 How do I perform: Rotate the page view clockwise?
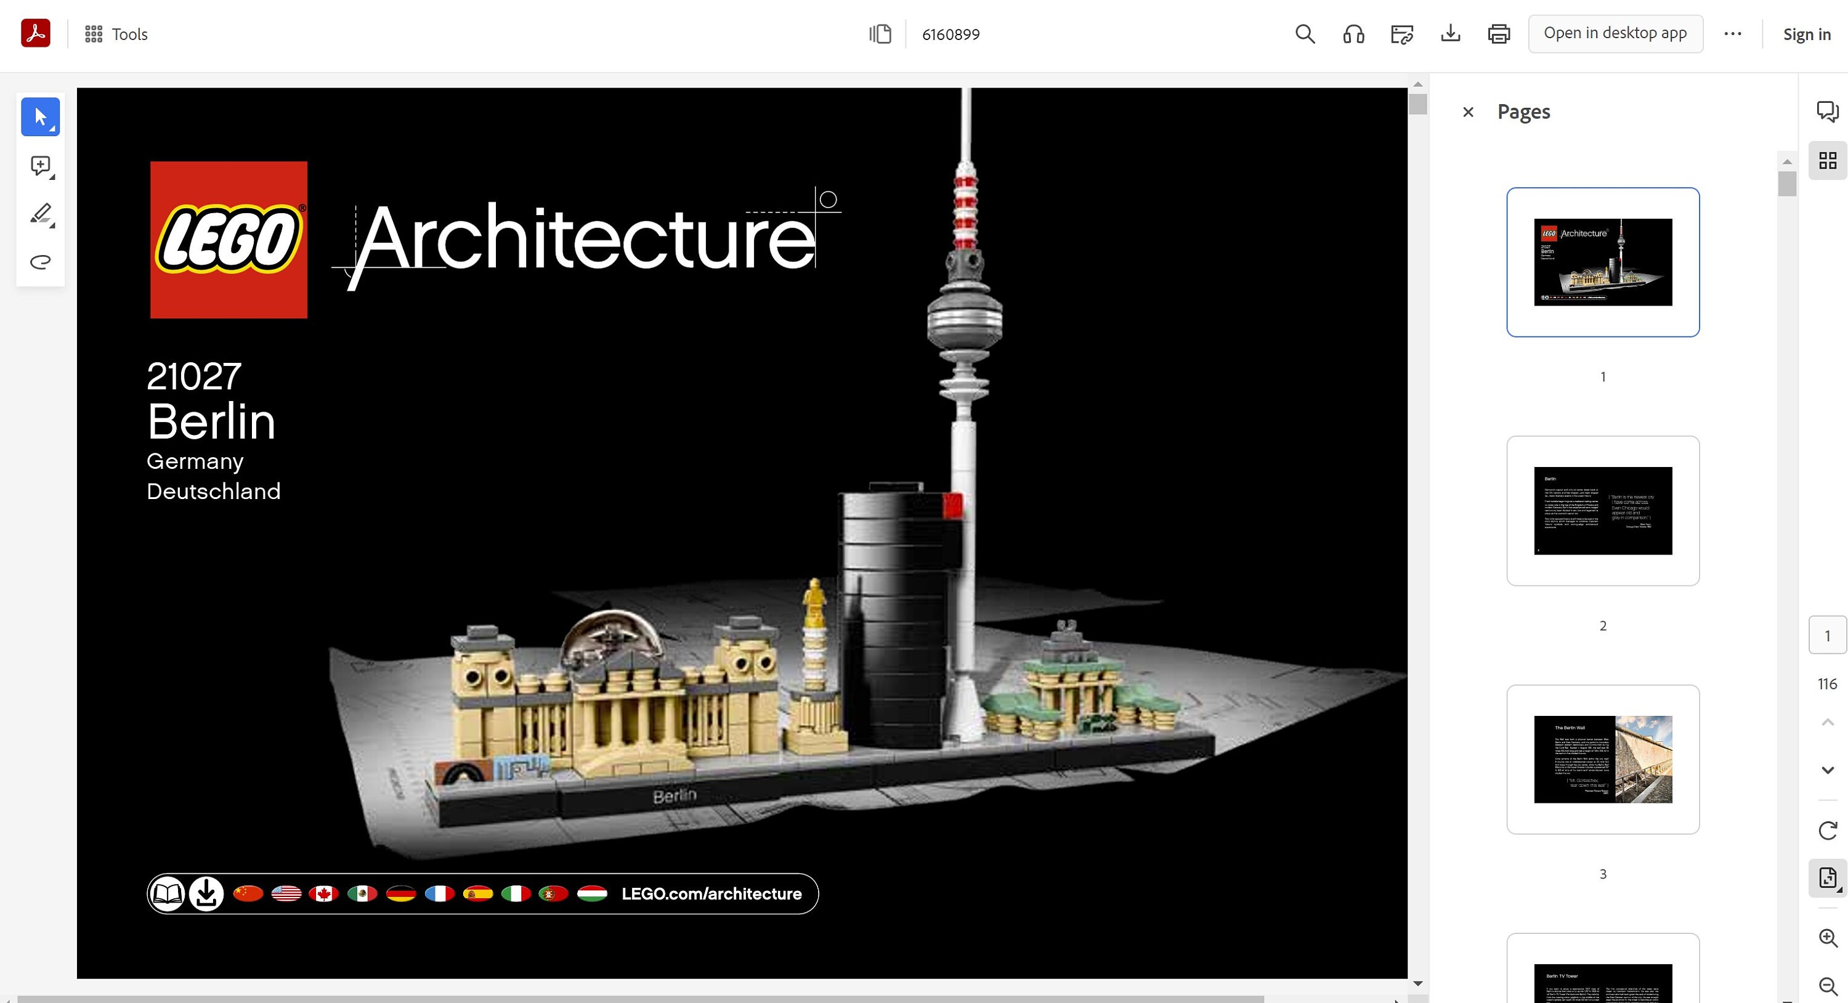coord(1827,831)
